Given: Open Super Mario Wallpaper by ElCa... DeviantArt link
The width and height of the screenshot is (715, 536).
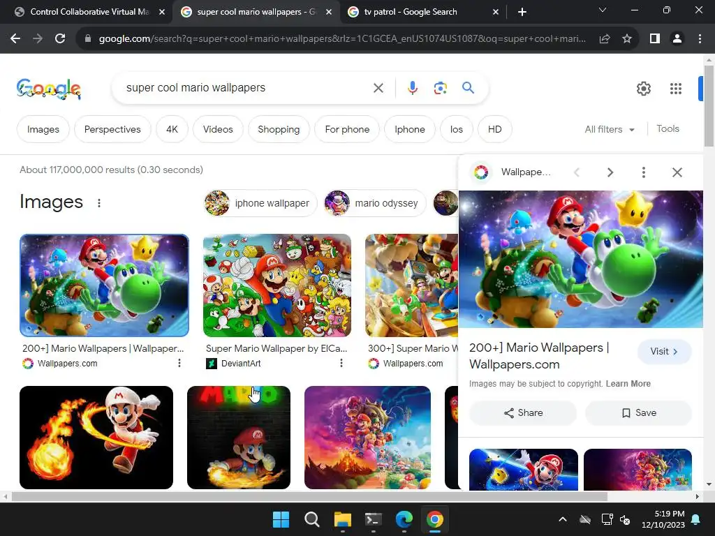Looking at the screenshot, I should click(277, 349).
